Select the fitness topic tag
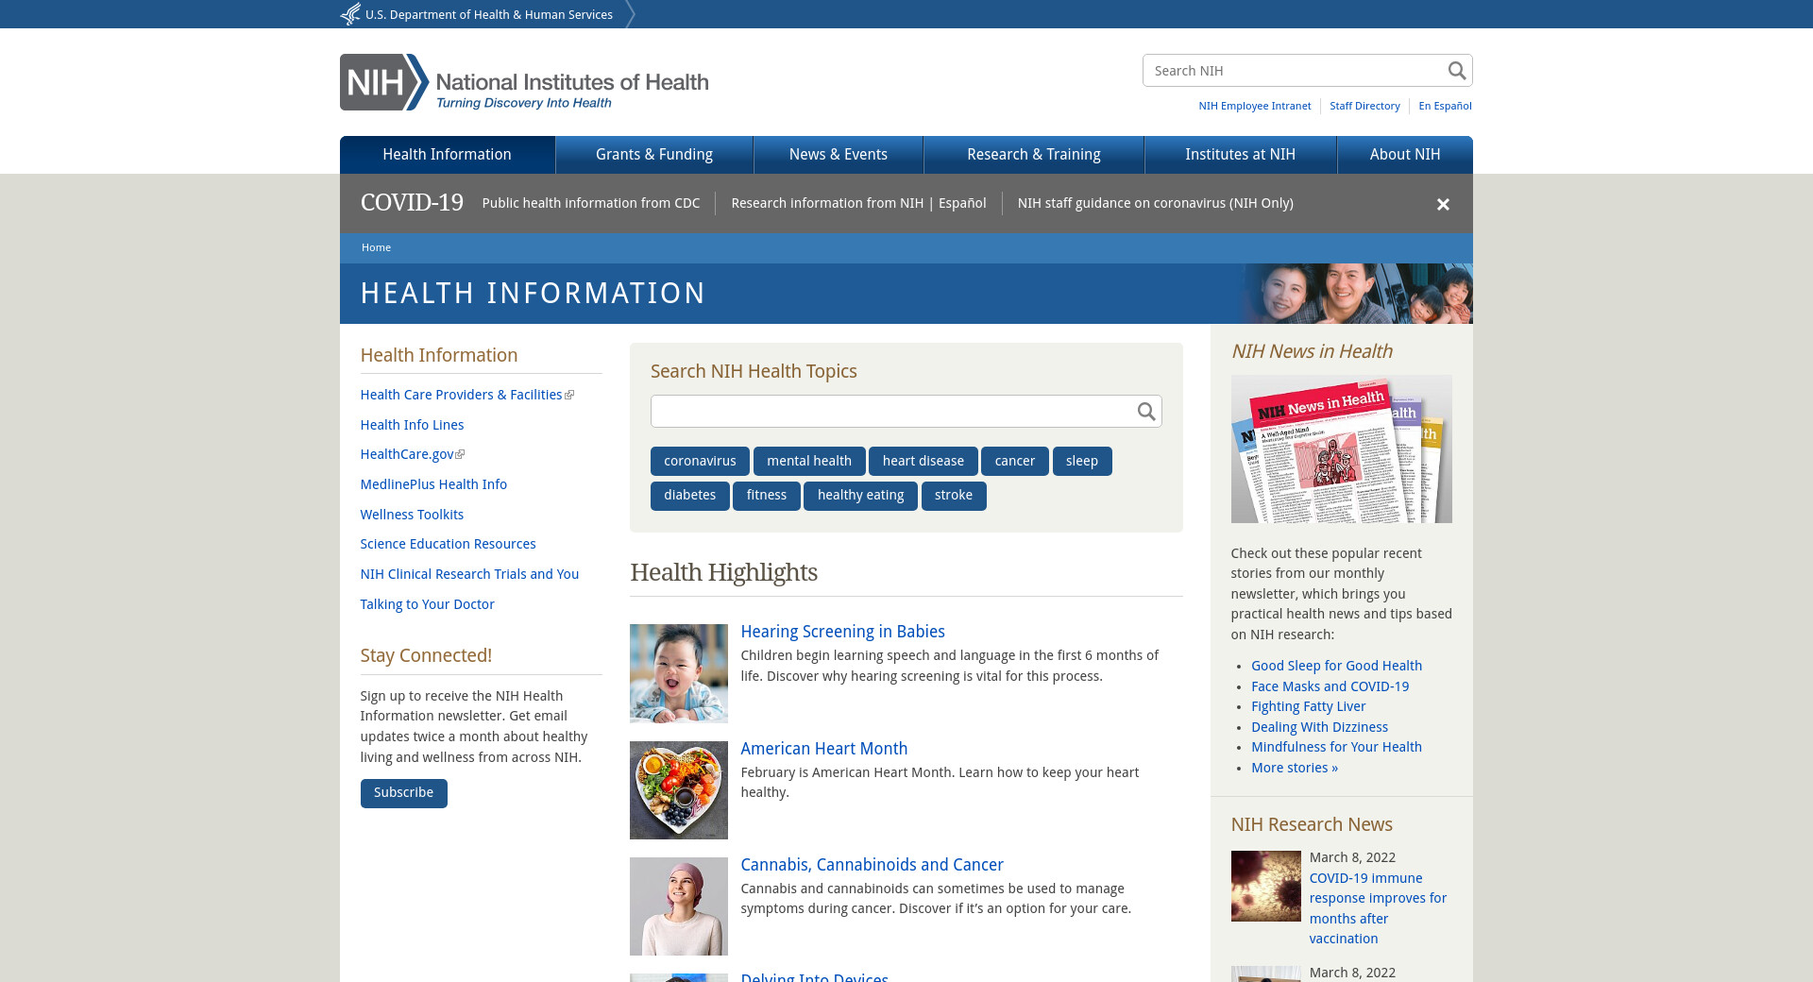Image resolution: width=1813 pixels, height=982 pixels. click(767, 496)
